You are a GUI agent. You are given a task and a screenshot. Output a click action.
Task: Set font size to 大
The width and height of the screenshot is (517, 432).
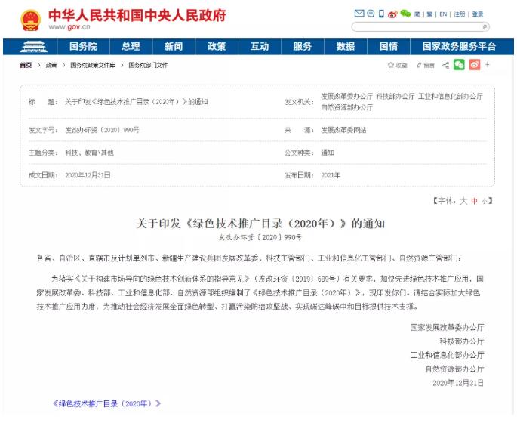pos(463,201)
